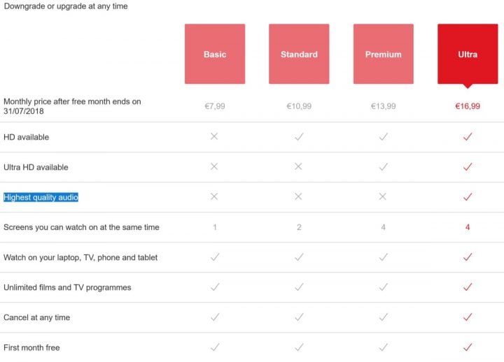
Task: Click the highlighted Highest quality audio text
Action: point(41,197)
